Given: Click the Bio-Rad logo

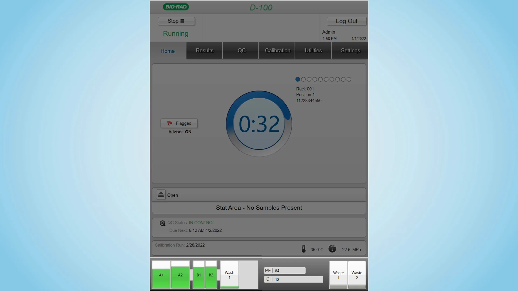Looking at the screenshot, I should pos(176,7).
